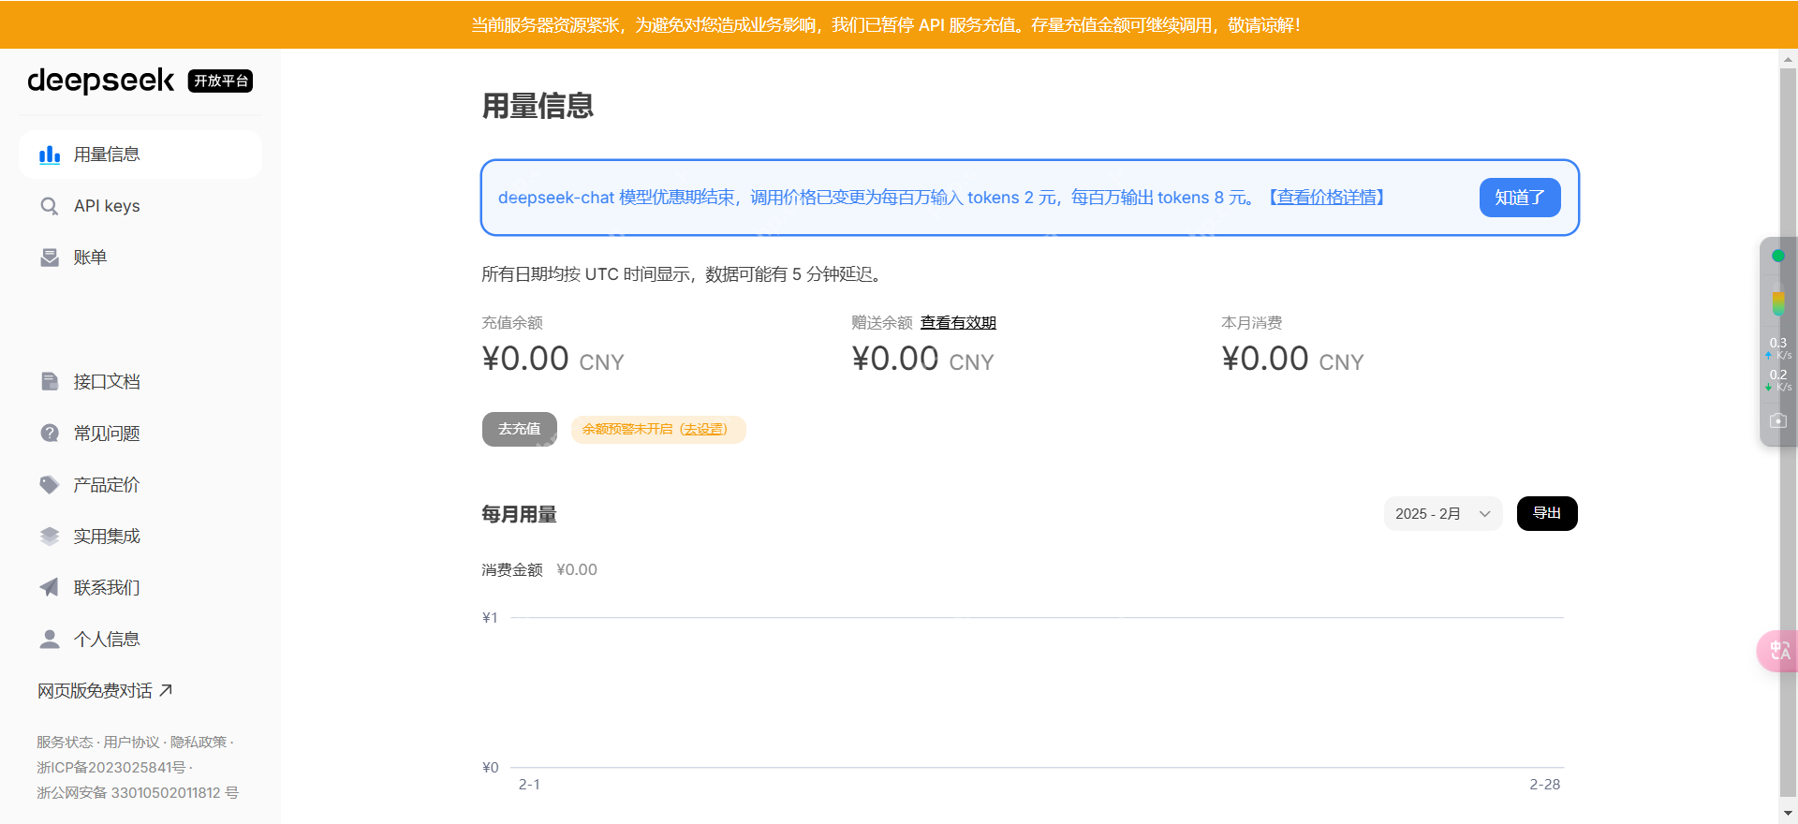Click the 2-28 axis label on chart
This screenshot has height=824, width=1798.
point(1545,785)
